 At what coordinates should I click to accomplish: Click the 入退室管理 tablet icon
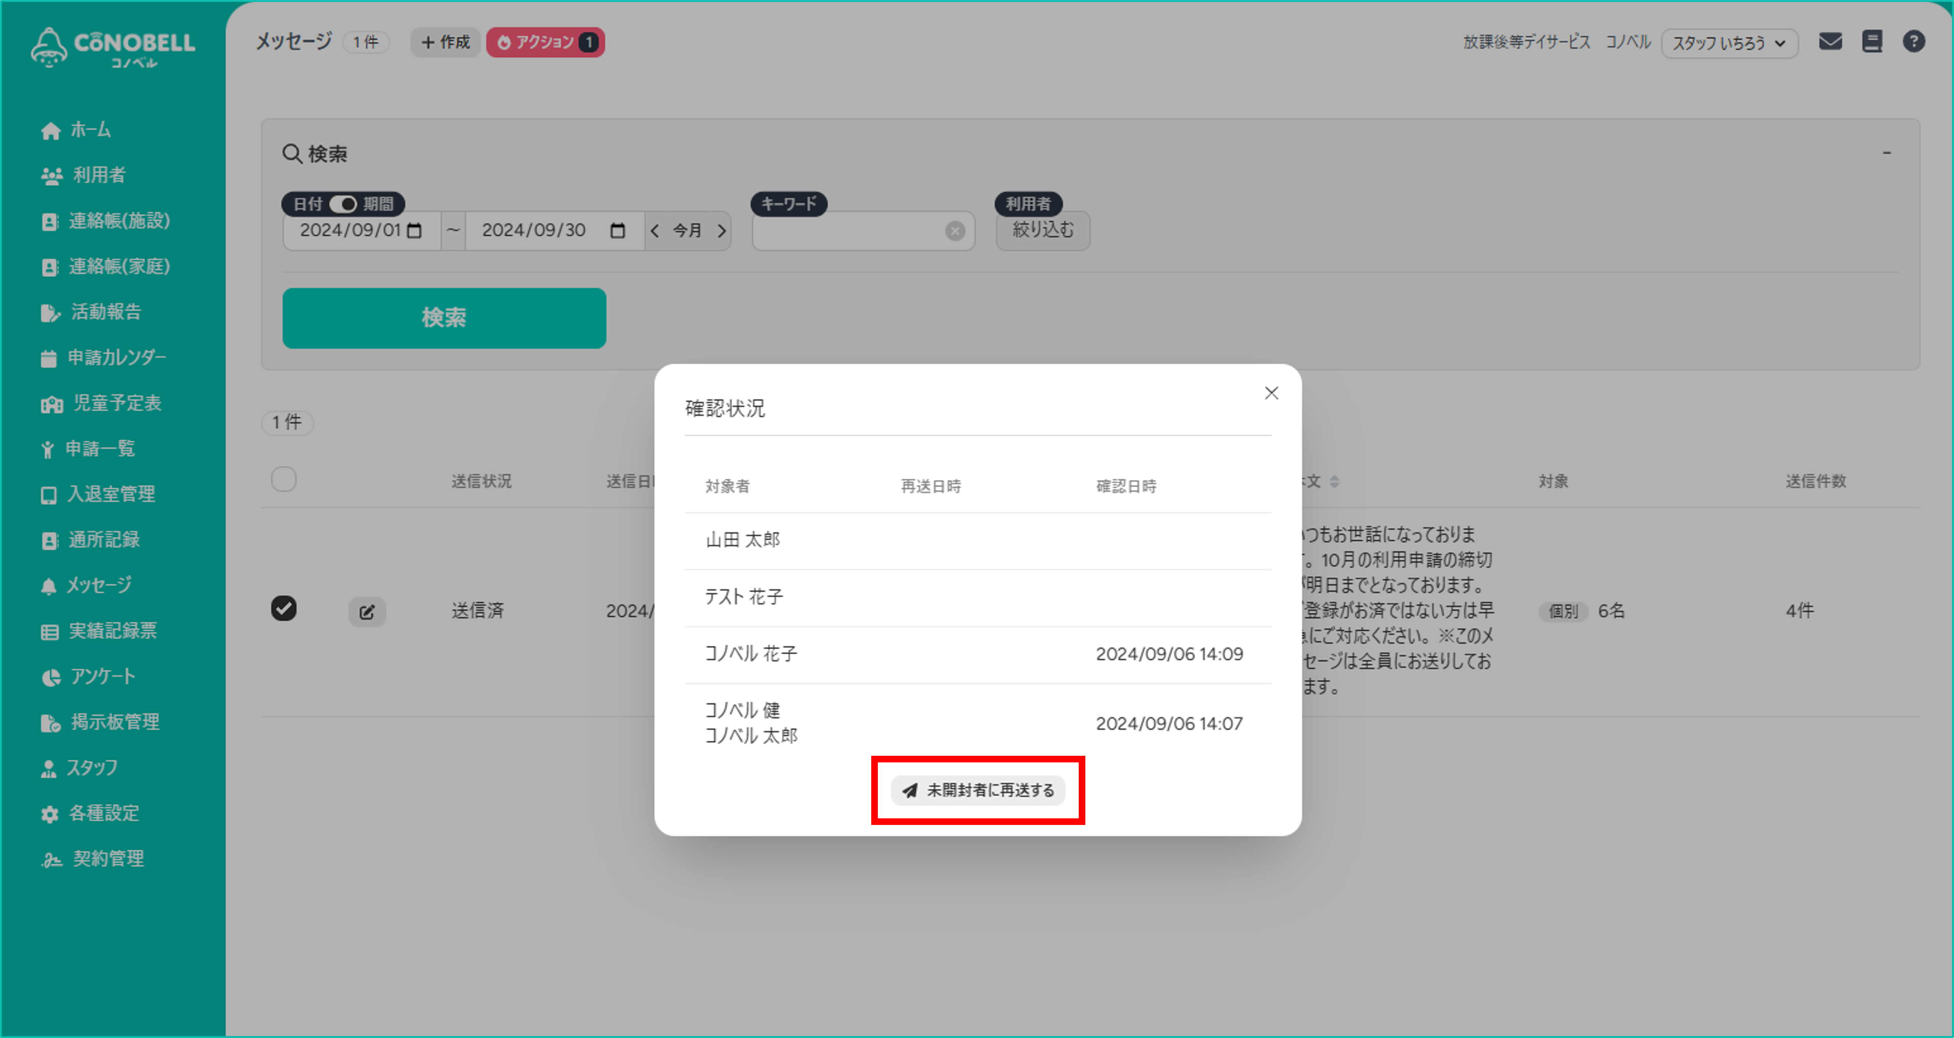49,495
